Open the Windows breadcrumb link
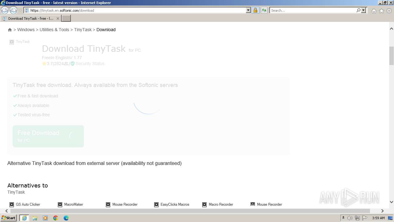This screenshot has width=394, height=222. 26,30
